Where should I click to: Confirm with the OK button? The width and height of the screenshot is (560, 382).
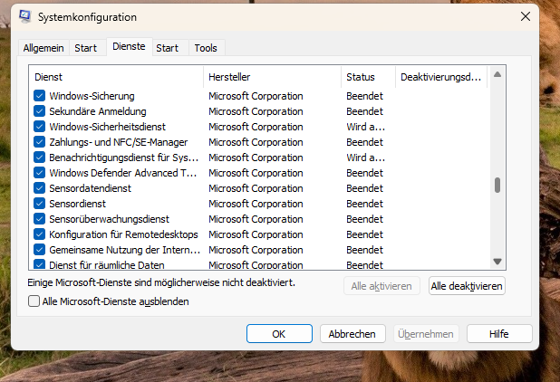pos(279,334)
